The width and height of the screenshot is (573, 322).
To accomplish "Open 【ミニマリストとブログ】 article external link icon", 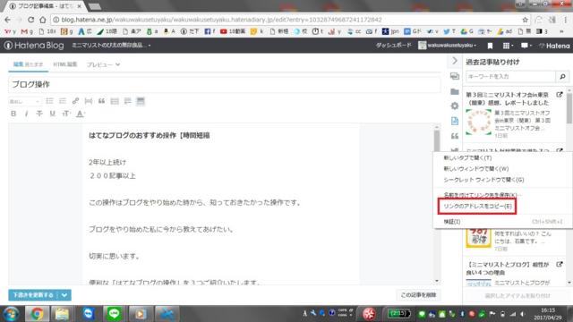I will (x=560, y=265).
